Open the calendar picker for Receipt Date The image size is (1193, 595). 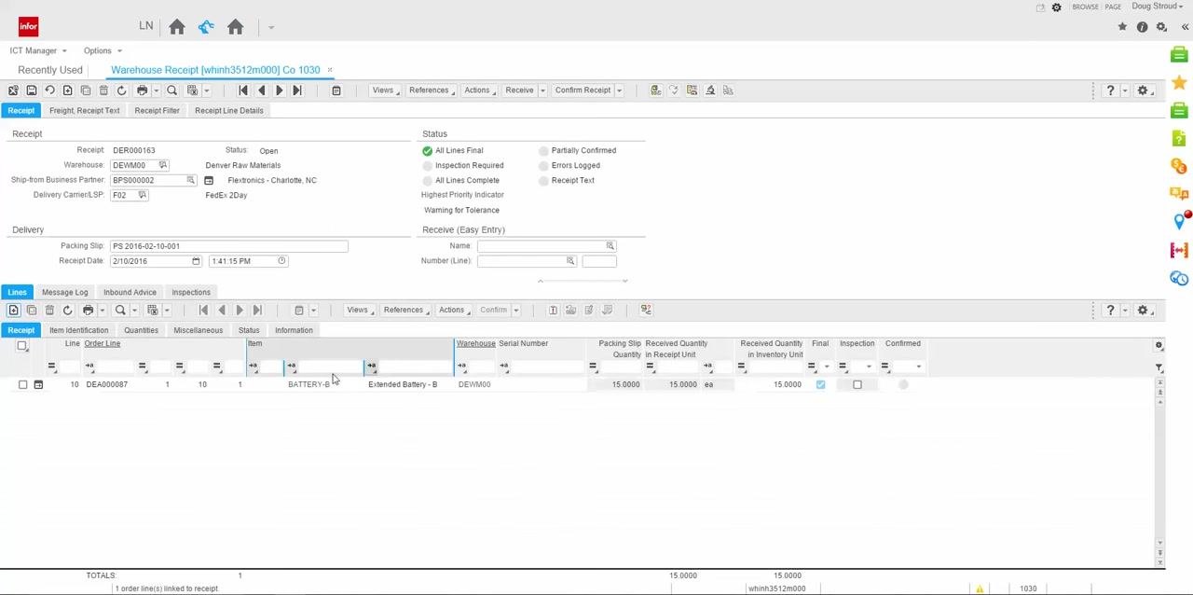[196, 261]
